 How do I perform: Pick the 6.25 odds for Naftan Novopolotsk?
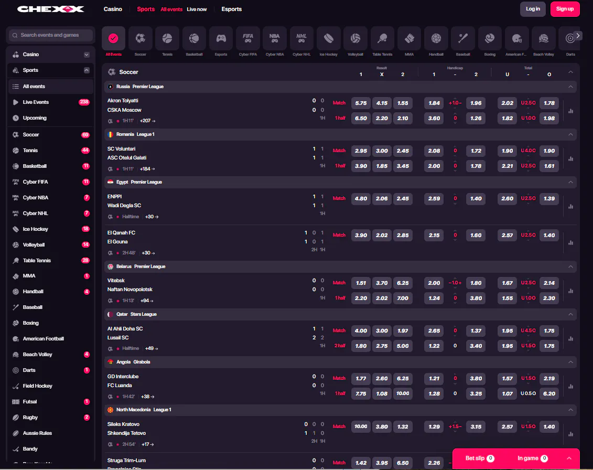(x=403, y=283)
